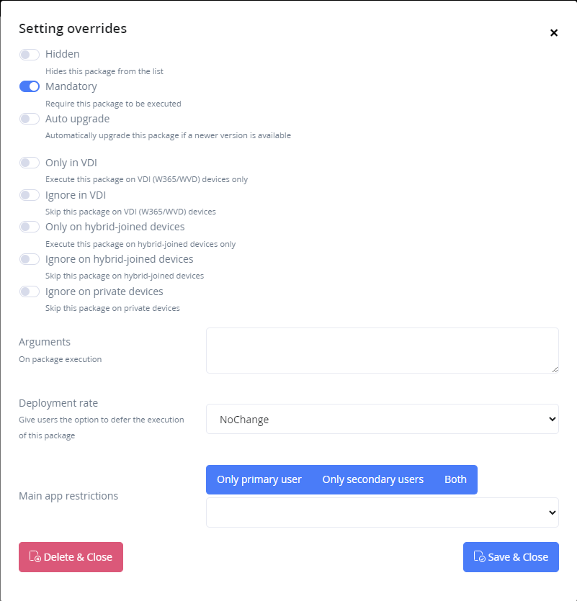Turn on Only in VDI switch
The width and height of the screenshot is (577, 601).
[x=30, y=163]
